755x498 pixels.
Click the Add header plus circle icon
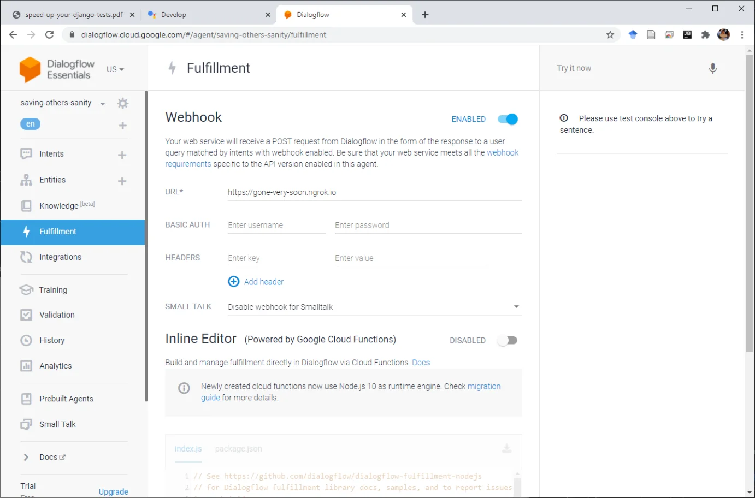[234, 282]
